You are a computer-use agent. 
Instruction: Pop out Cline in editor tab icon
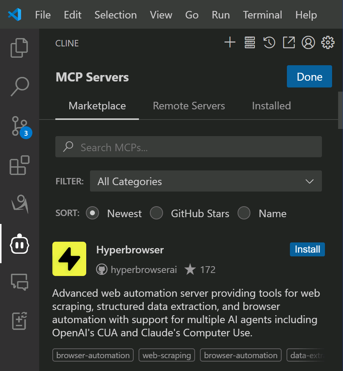click(288, 43)
